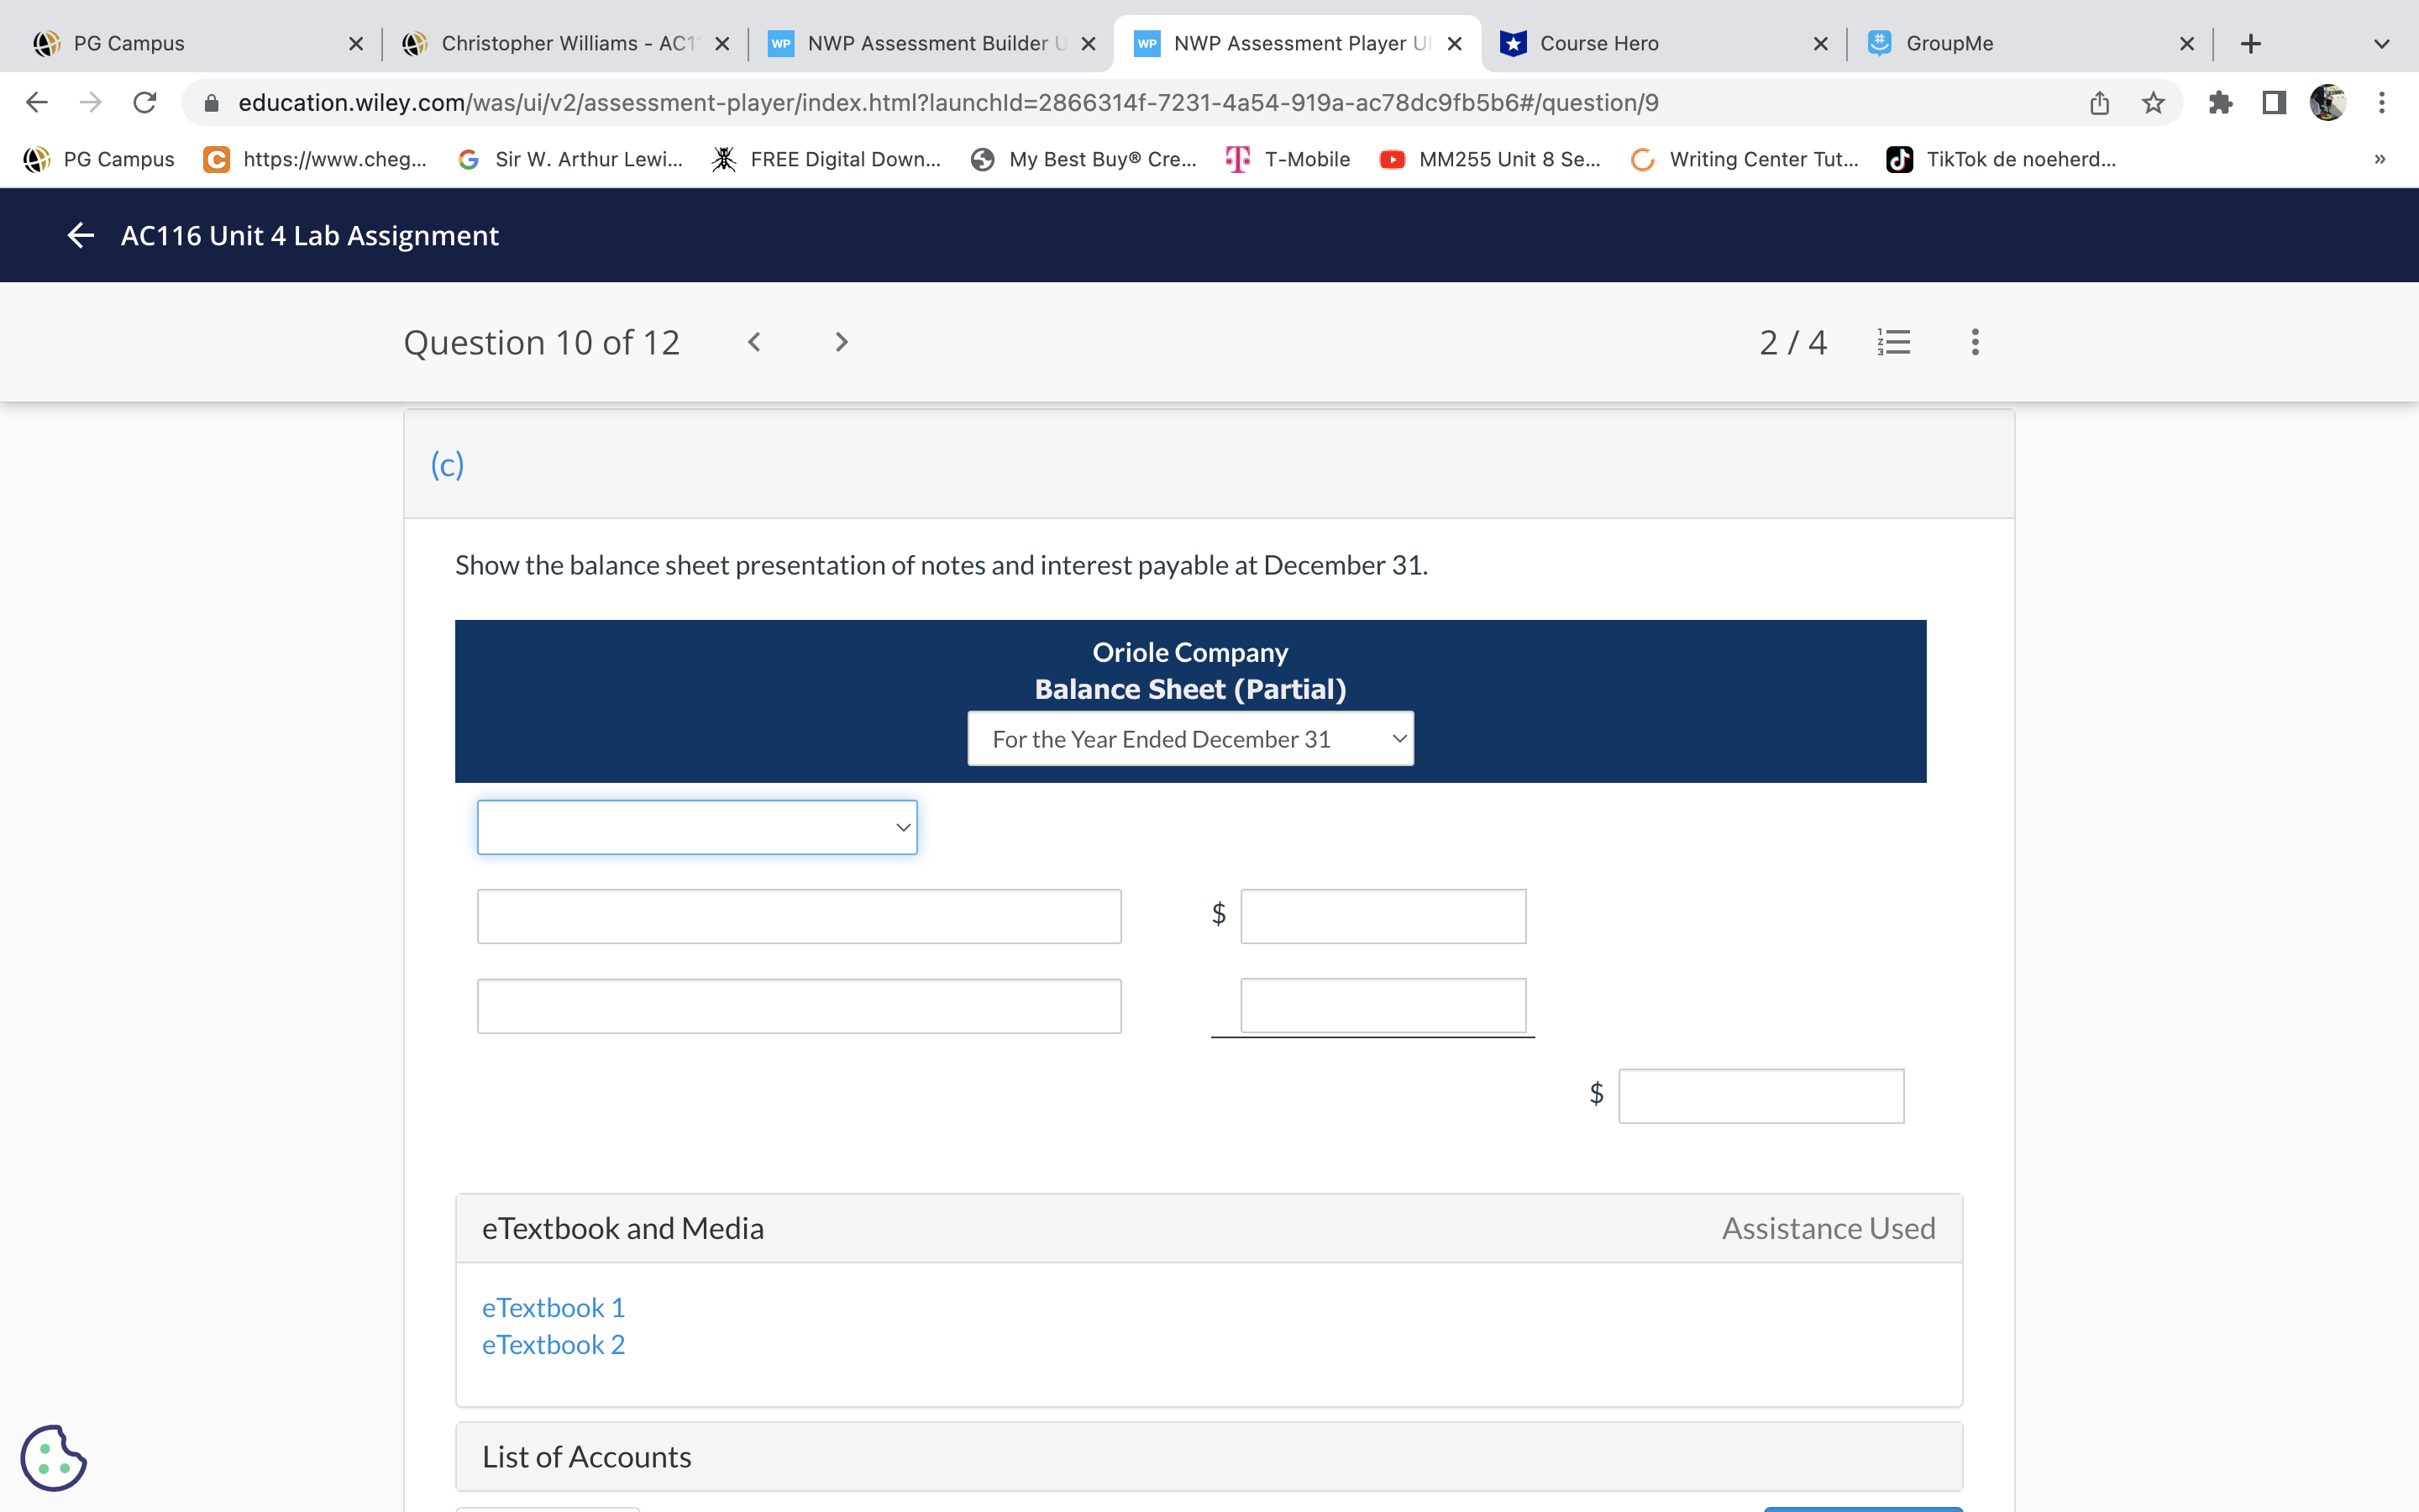Open the 'For the Year Ended December 31' dropdown
2419x1512 pixels.
(x=1189, y=738)
